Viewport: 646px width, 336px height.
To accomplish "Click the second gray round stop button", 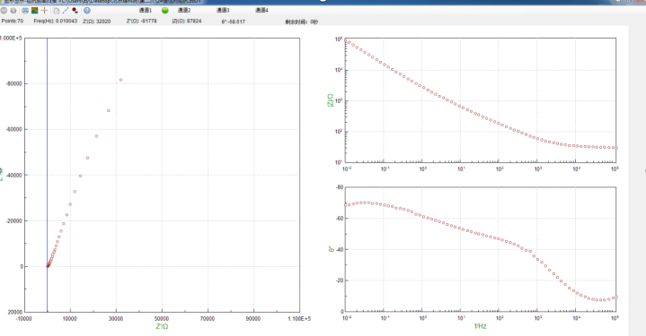I will pyautogui.click(x=13, y=10).
